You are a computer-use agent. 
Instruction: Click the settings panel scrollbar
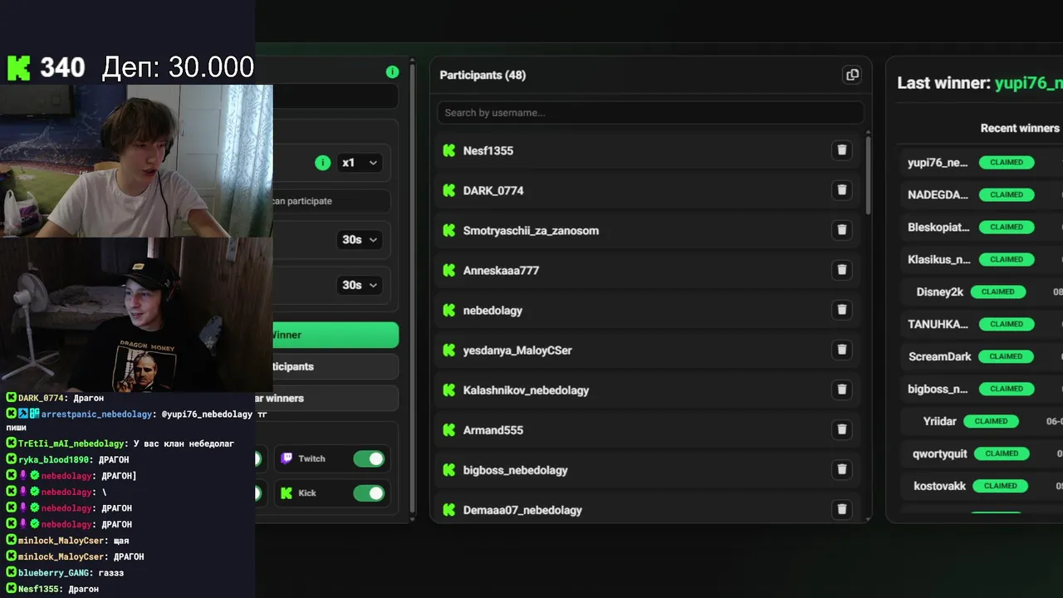coord(412,287)
